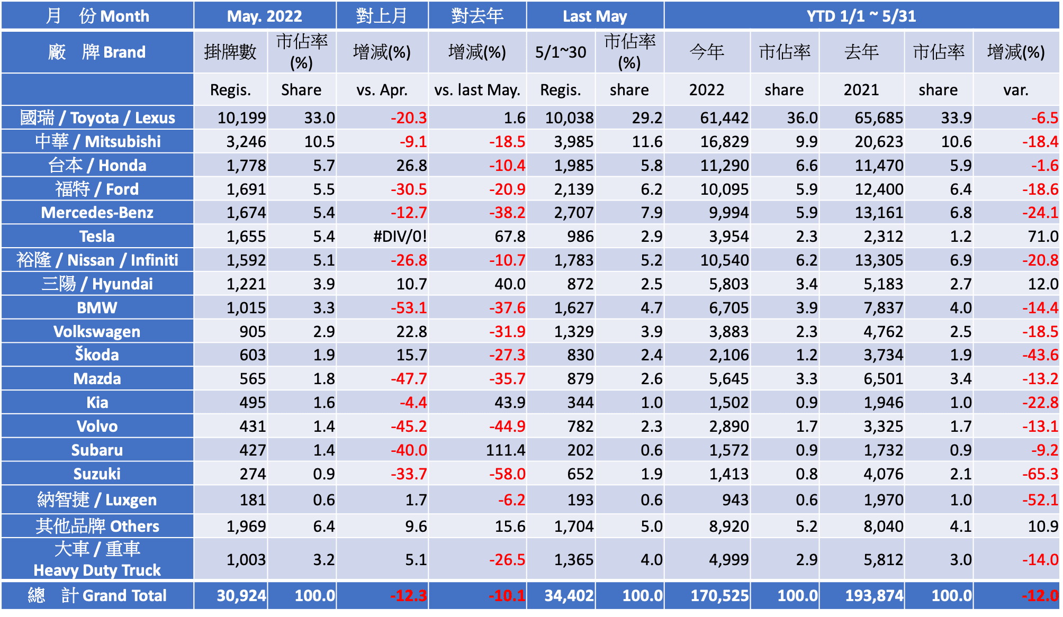Screen dimensions: 1063x617
Task: Click the Mazda brand row label
Action: (x=97, y=378)
